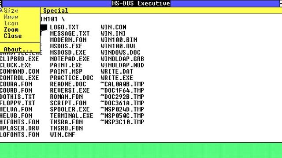This screenshot has width=282, height=158.
Task: Select the WIN100.OVL file
Action: click(x=119, y=46)
